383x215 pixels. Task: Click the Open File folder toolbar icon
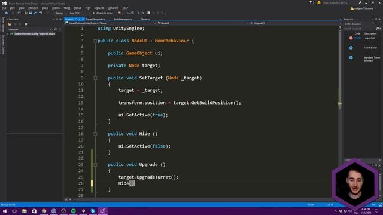coord(26,13)
